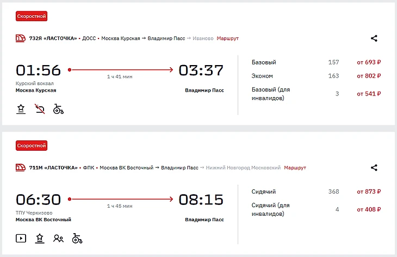
Task: Click the crossed-out no-refund icon for train 732Я
Action: click(40, 109)
